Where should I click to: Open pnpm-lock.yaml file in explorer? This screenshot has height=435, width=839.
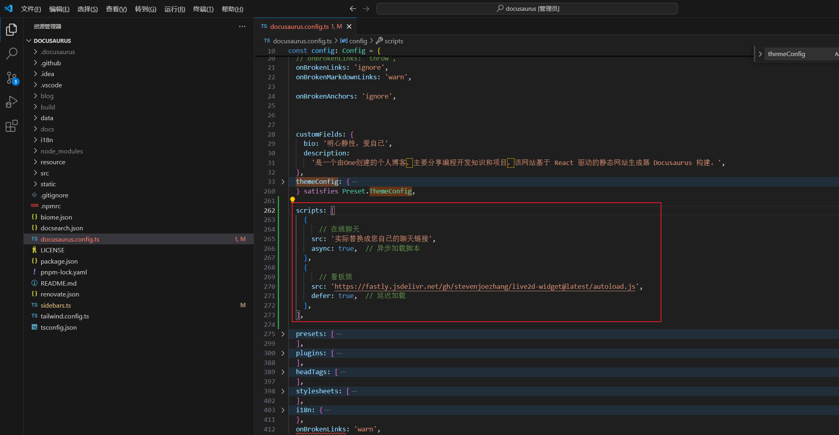coord(139,272)
